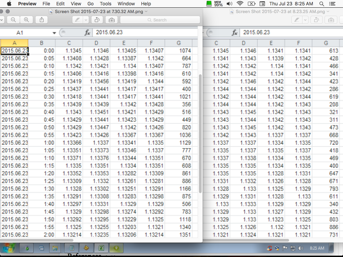The width and height of the screenshot is (343, 257).
Task: Click cell value 1351 in front window column G
Action: coord(179,235)
